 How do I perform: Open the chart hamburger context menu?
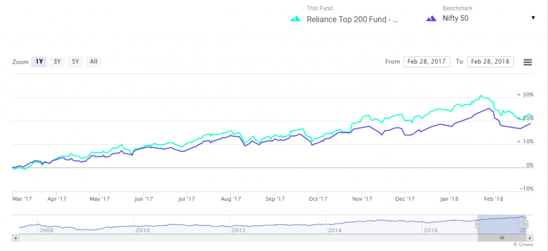(527, 62)
